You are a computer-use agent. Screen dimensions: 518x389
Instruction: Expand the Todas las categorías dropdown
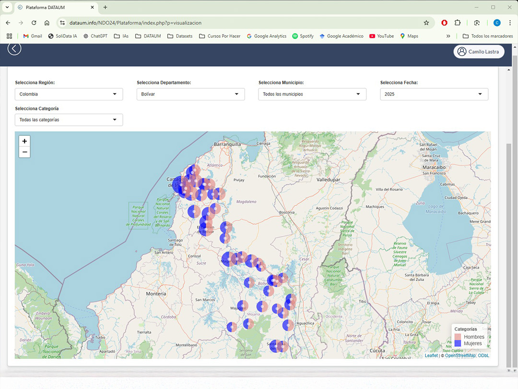pyautogui.click(x=69, y=120)
